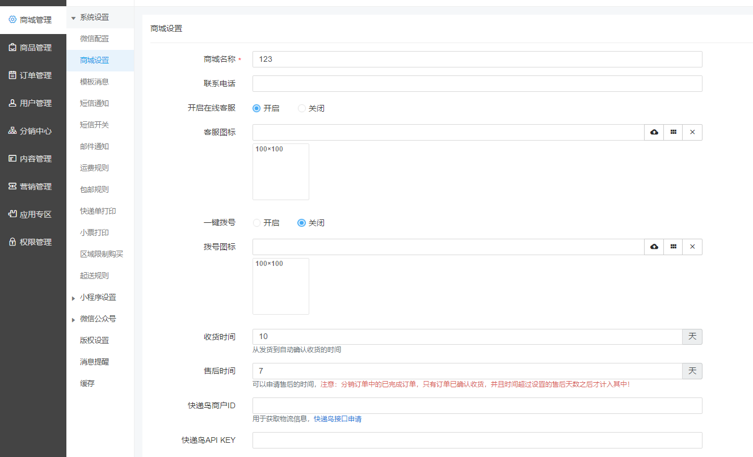Click the shopping bag icon beside 商品管理
Screen dimensions: 753x457
pos(12,48)
